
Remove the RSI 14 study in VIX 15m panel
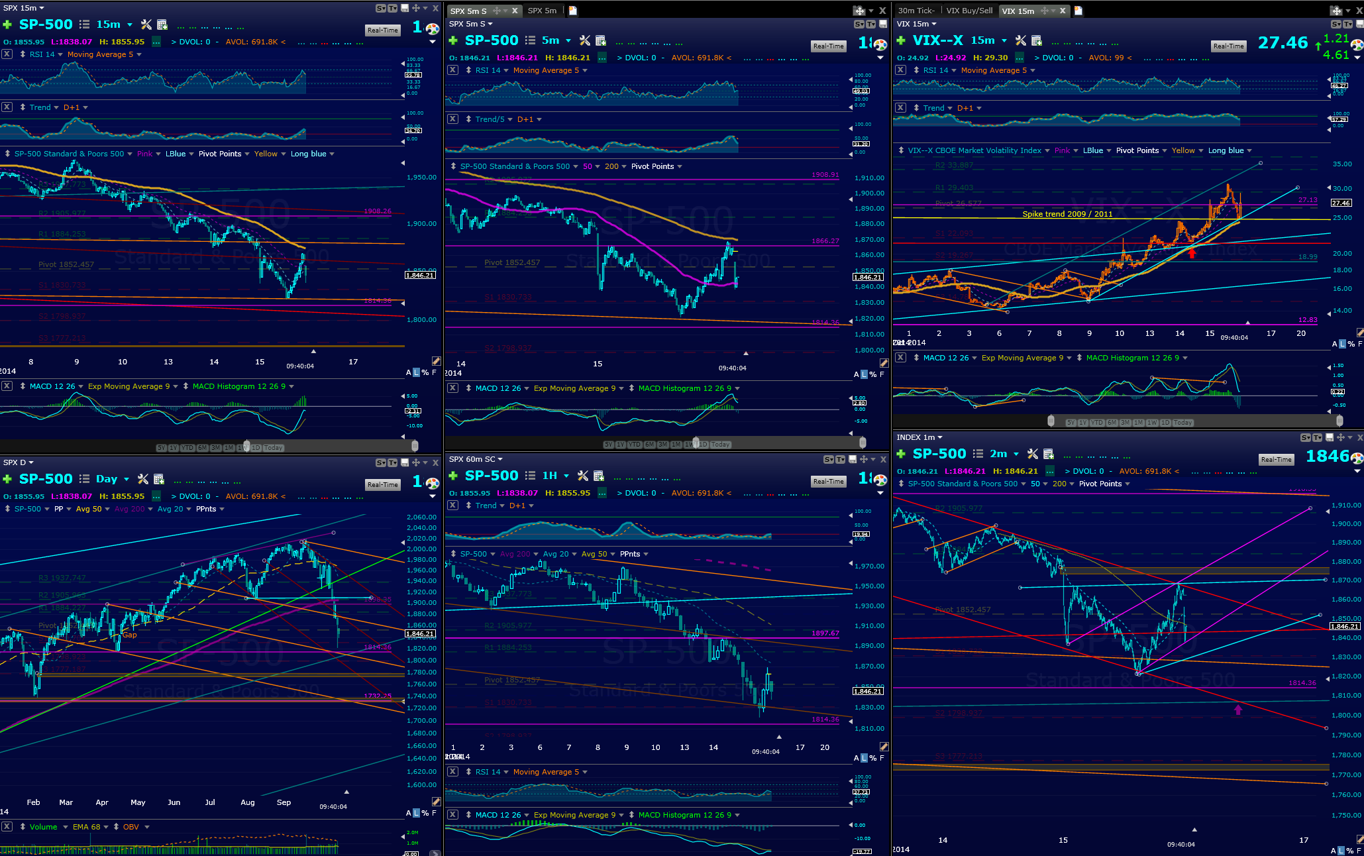[x=900, y=70]
